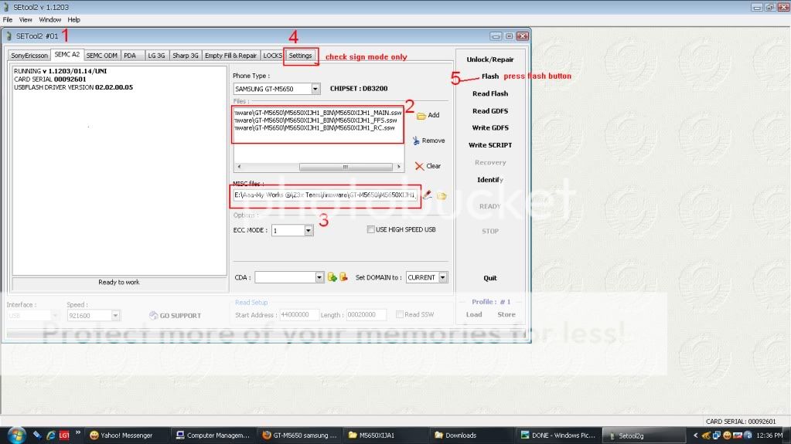Click the SETool2 #01 window title icon
The width and height of the screenshot is (791, 444).
click(x=9, y=36)
